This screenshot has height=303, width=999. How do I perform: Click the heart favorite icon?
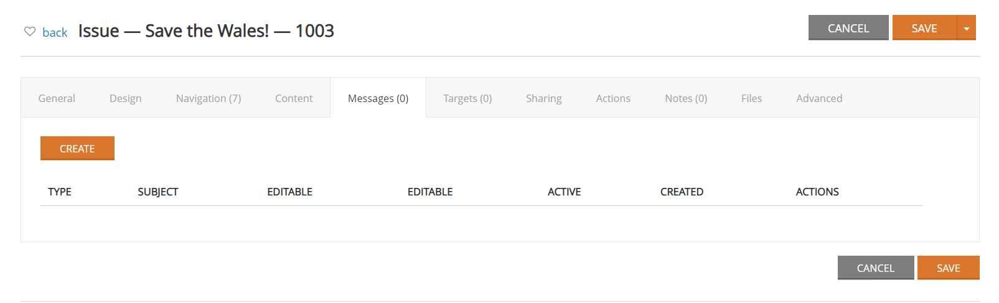[30, 31]
